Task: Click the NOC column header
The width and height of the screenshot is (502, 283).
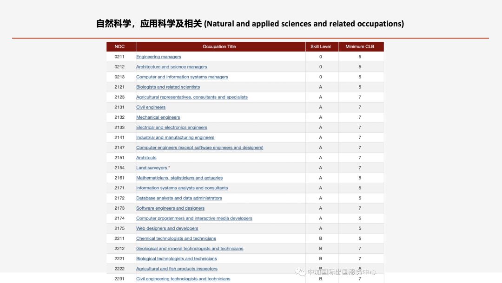Action: pyautogui.click(x=120, y=47)
